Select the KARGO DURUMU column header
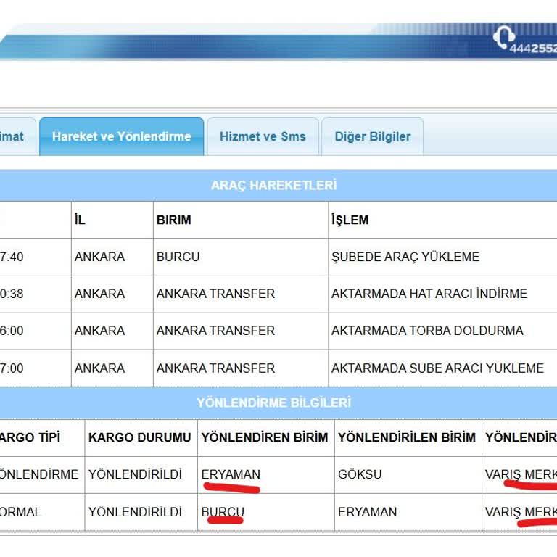Image resolution: width=557 pixels, height=557 pixels. (x=139, y=437)
